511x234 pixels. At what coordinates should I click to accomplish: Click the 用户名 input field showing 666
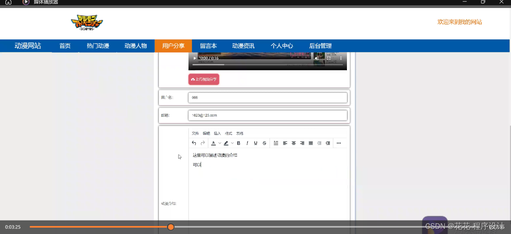[x=267, y=97]
